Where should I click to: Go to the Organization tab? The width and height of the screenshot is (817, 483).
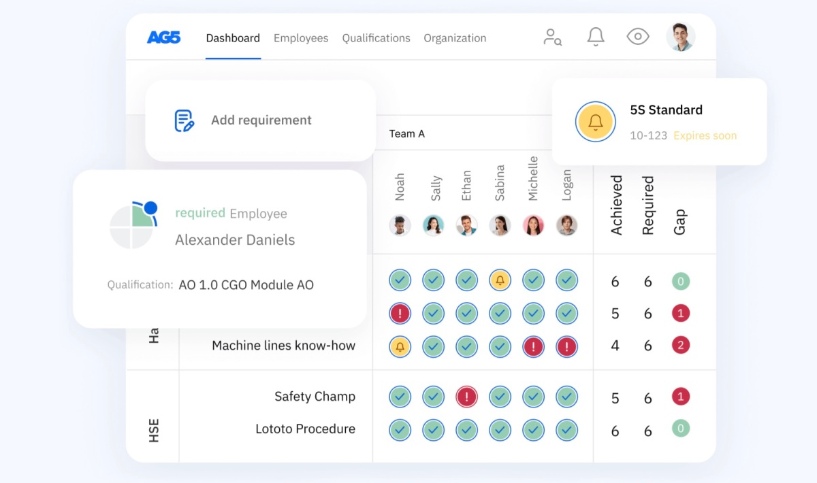[x=455, y=38]
